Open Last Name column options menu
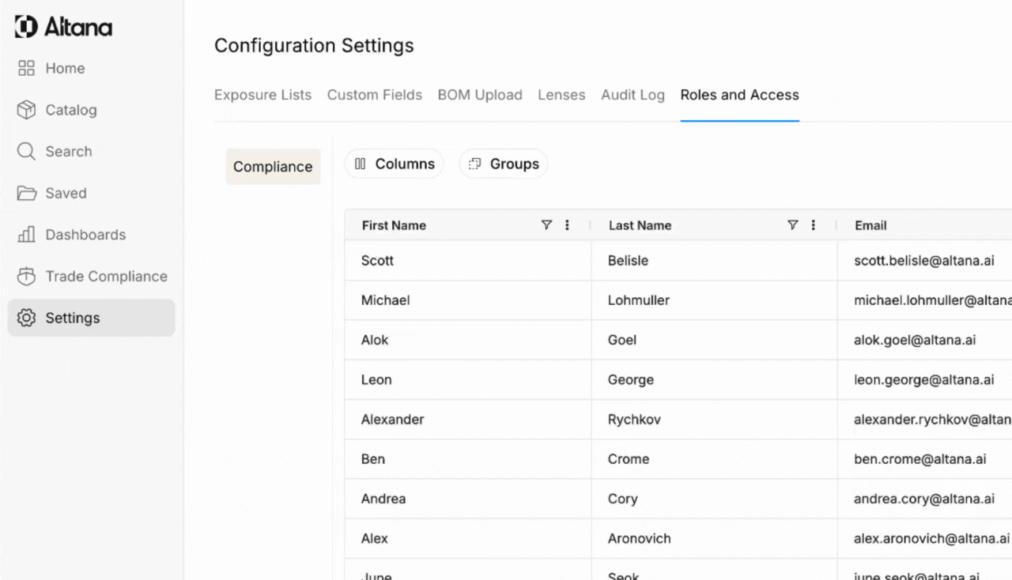The image size is (1012, 580). click(x=814, y=225)
